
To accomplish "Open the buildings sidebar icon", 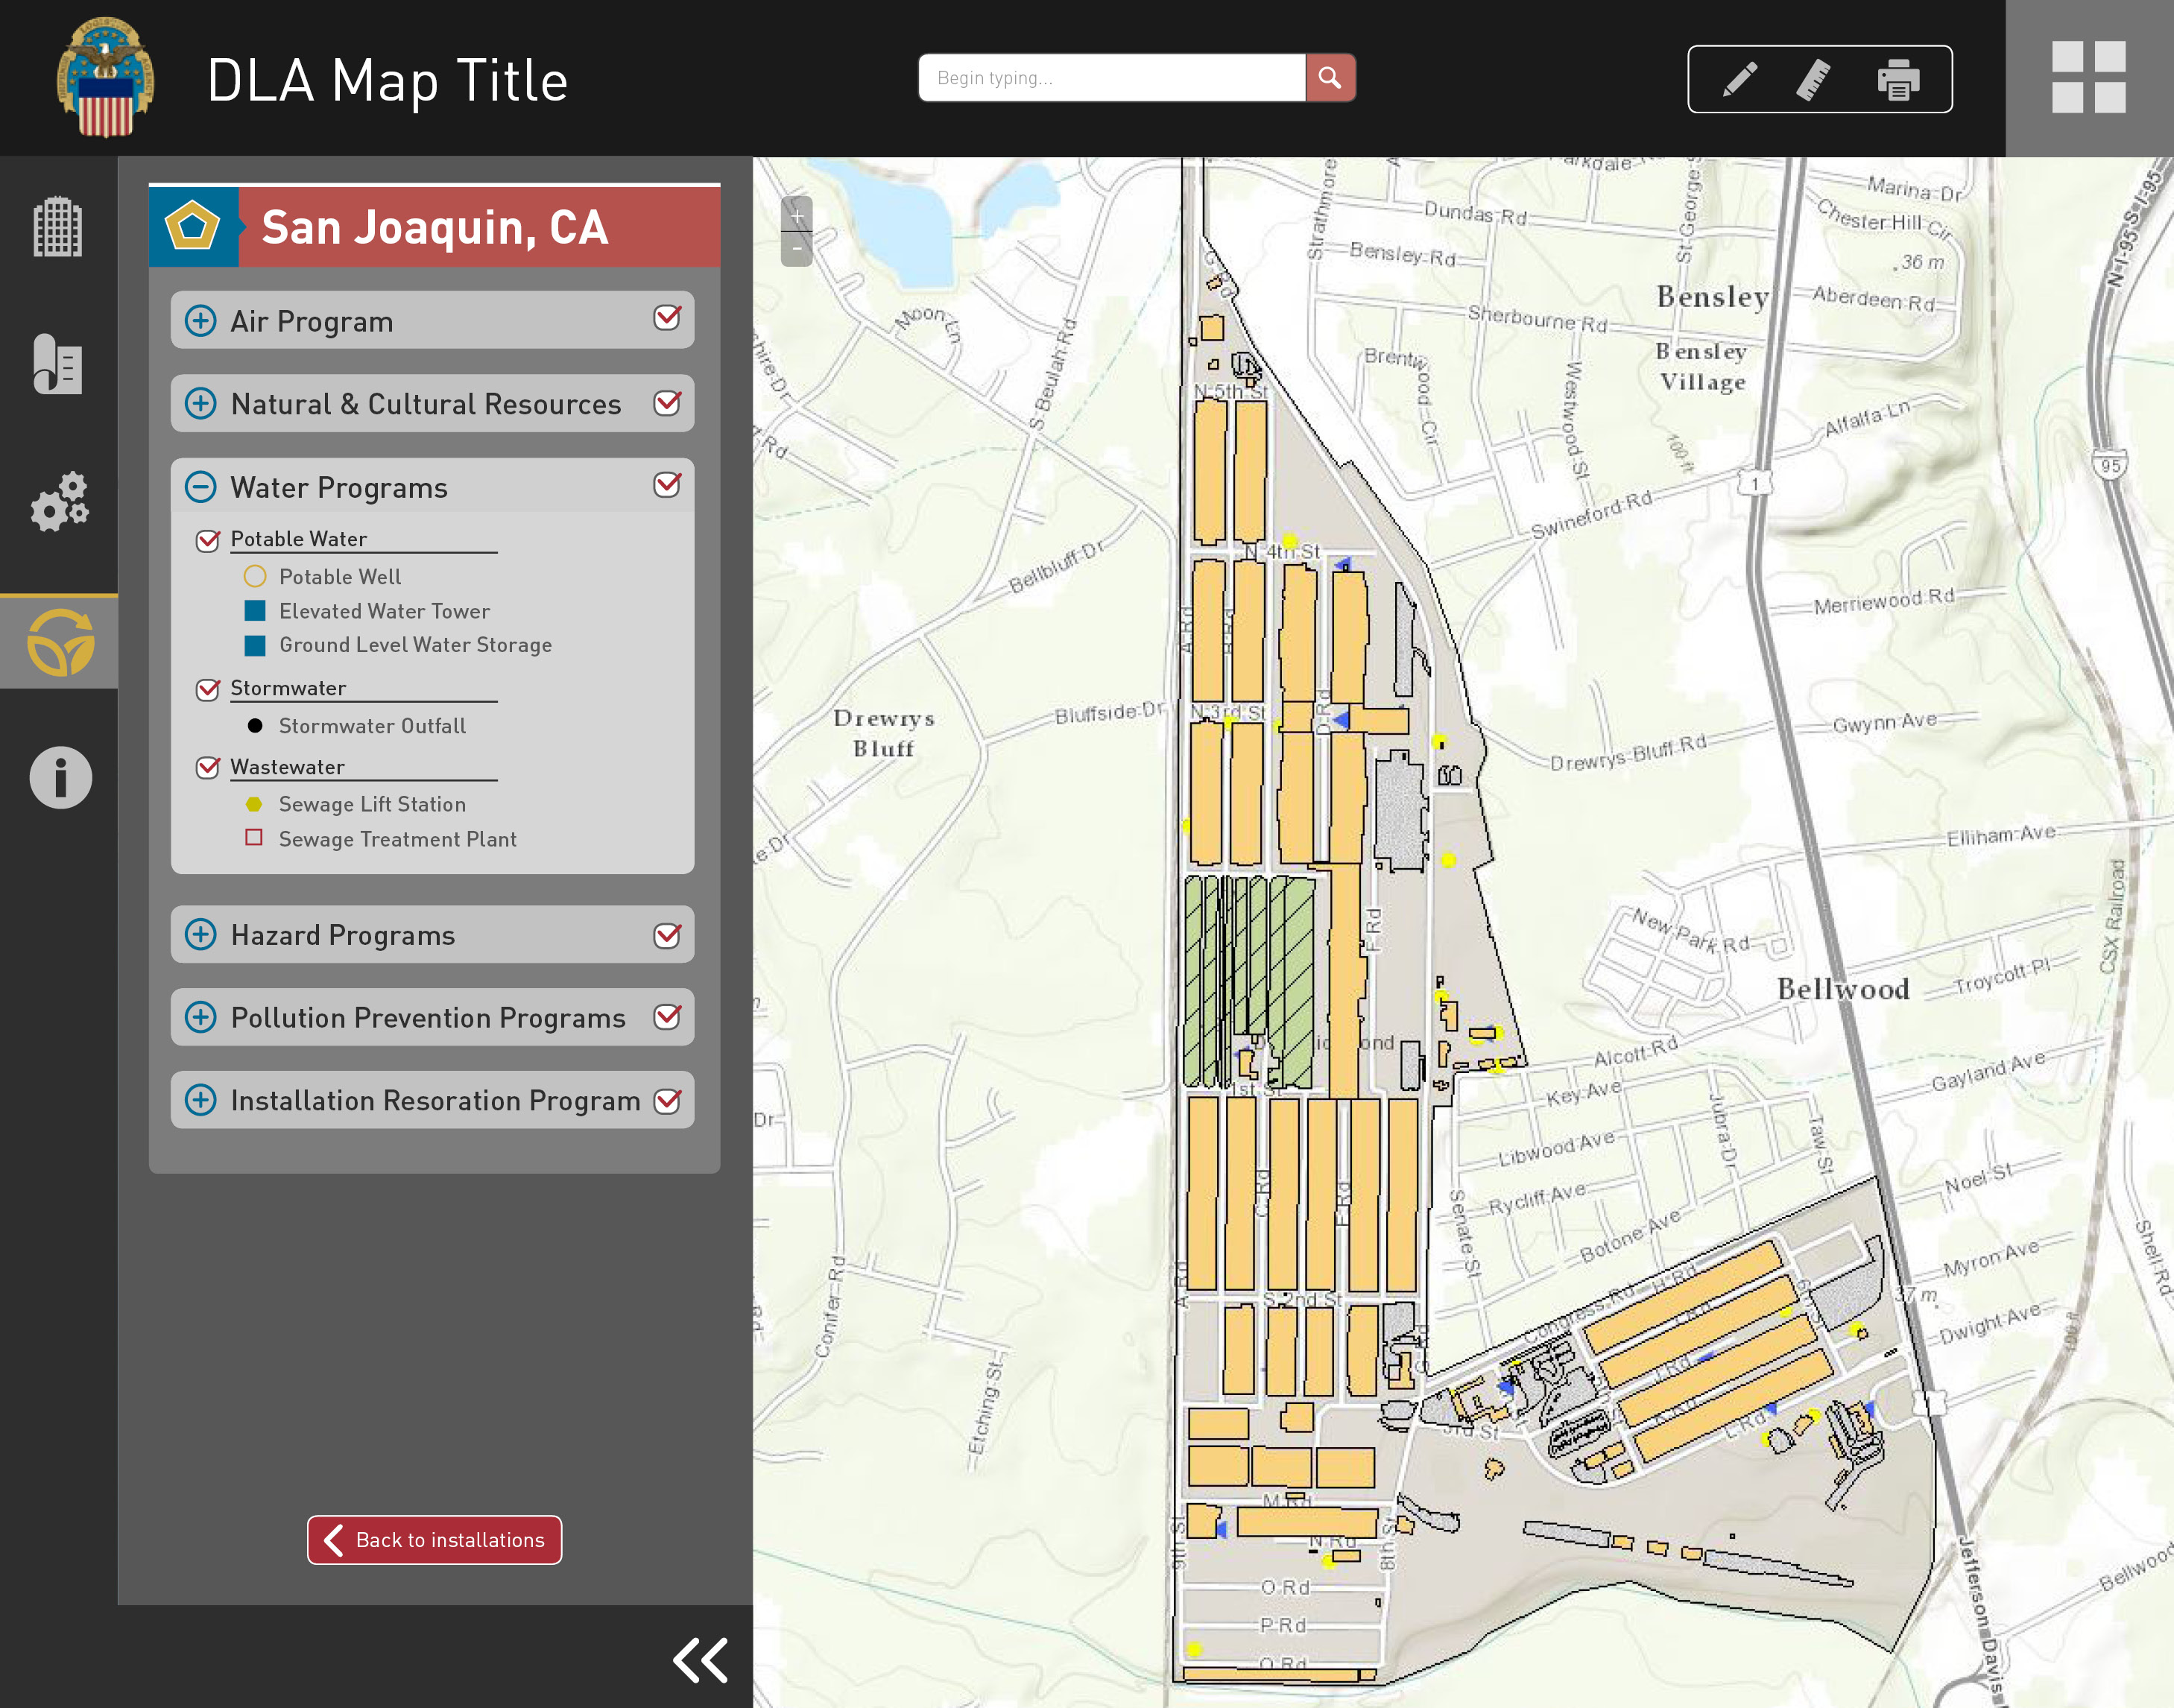I will tap(58, 227).
